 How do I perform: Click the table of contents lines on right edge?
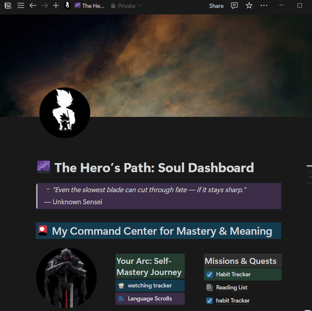coord(309,174)
